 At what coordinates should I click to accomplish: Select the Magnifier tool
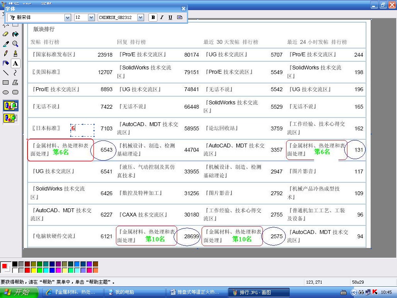click(x=15, y=44)
